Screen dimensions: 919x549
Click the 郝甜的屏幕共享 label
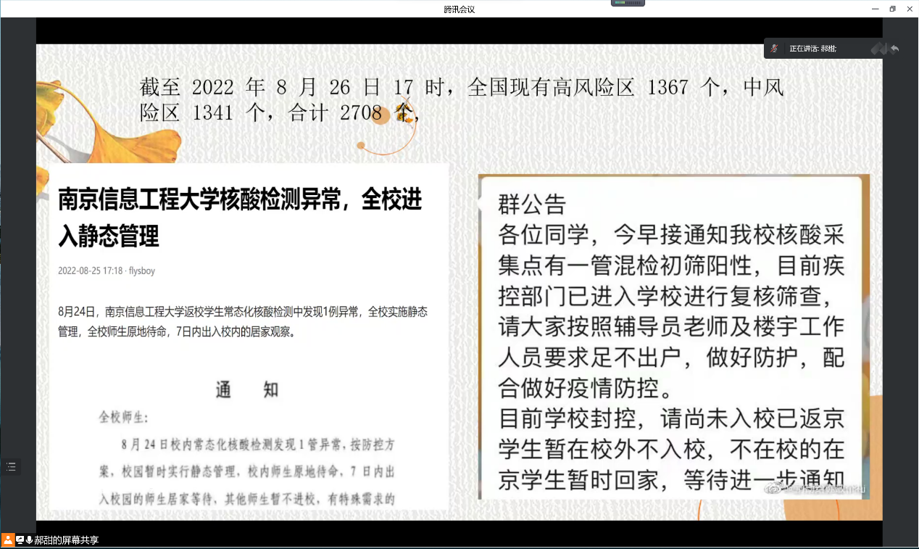coord(66,540)
